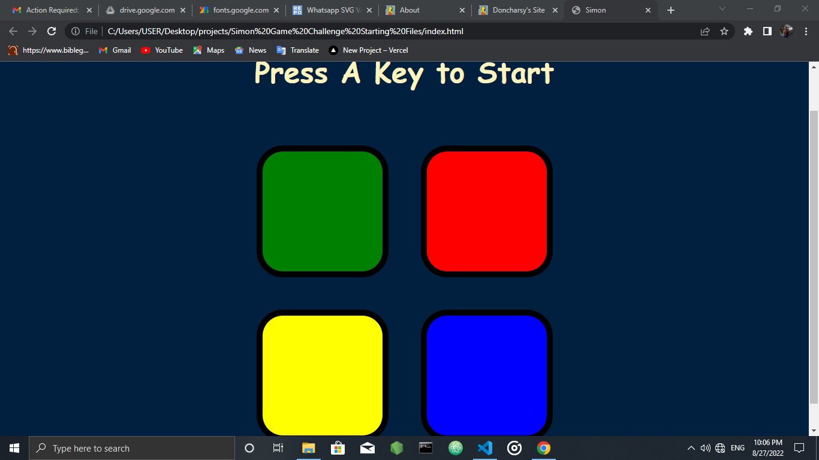Open the YouTube bookmark
The image size is (819, 460).
click(162, 50)
